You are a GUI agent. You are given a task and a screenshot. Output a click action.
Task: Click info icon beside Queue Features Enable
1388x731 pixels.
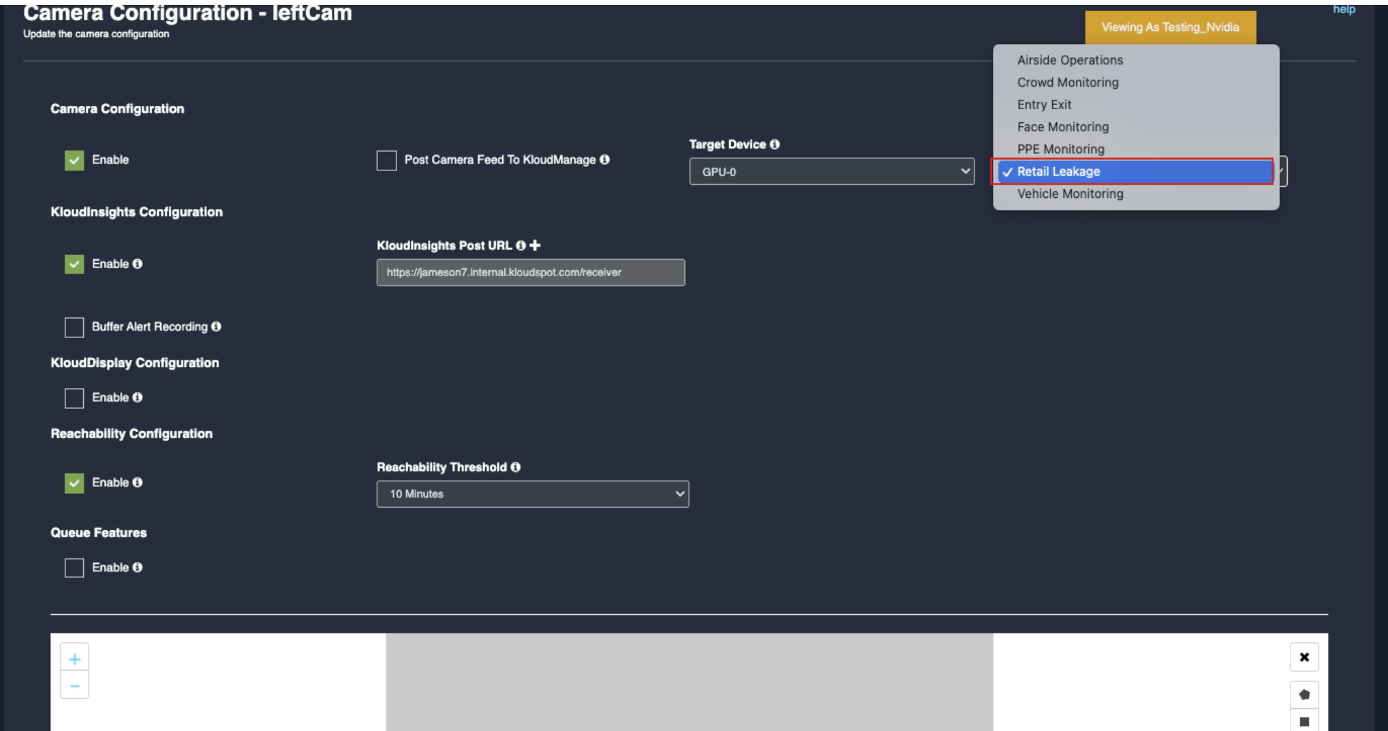click(137, 567)
